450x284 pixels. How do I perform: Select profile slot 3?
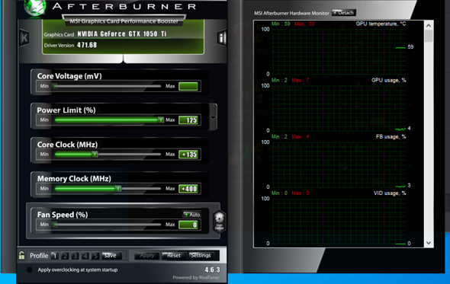(76, 256)
